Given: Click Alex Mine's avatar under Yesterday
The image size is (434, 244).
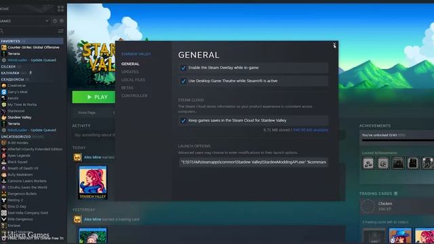Looking at the screenshot, I should (x=77, y=220).
